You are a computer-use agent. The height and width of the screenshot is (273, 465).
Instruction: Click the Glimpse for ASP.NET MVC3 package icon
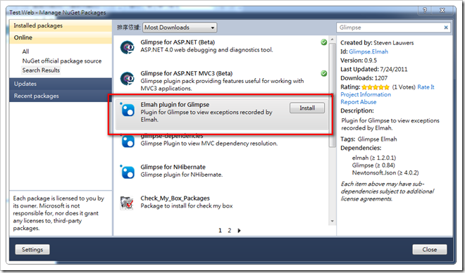click(128, 79)
